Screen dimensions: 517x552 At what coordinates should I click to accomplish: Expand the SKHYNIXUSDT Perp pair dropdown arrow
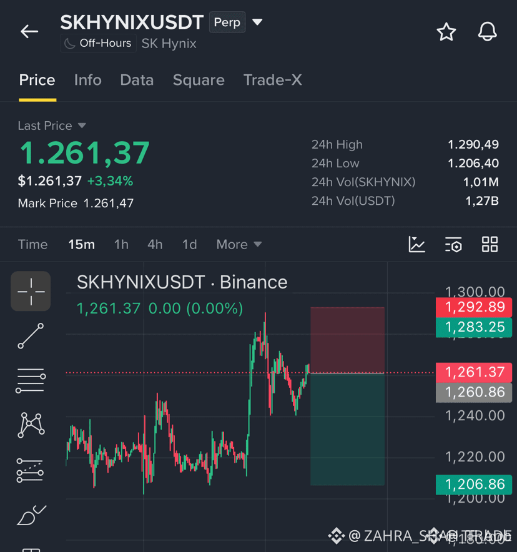tap(257, 22)
